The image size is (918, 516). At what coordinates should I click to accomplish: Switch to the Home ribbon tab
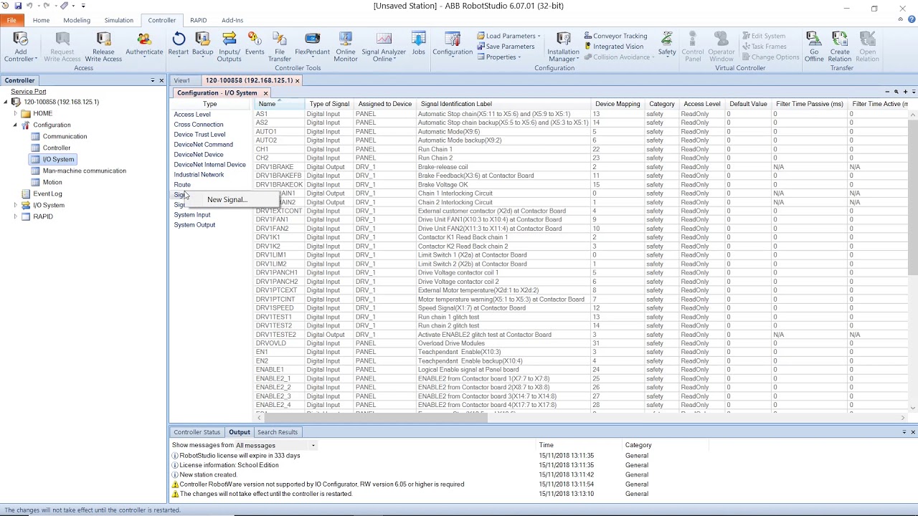pos(41,20)
